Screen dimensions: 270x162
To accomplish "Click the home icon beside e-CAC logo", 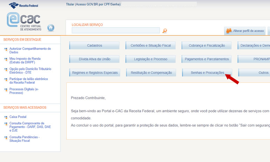I will [51, 28].
